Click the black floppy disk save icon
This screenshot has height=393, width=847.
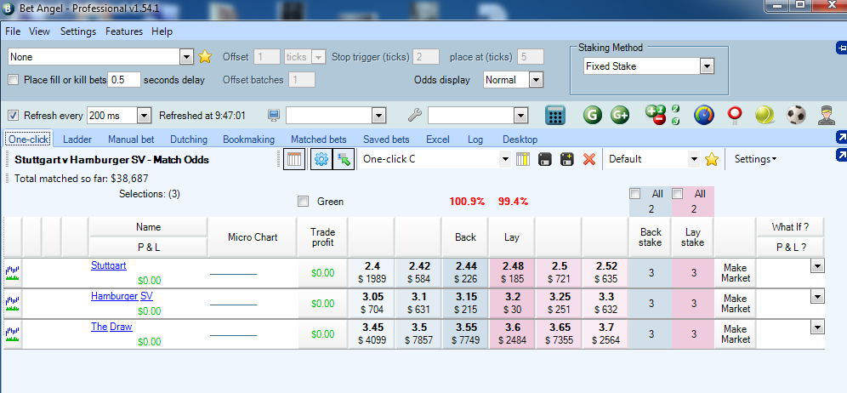544,159
